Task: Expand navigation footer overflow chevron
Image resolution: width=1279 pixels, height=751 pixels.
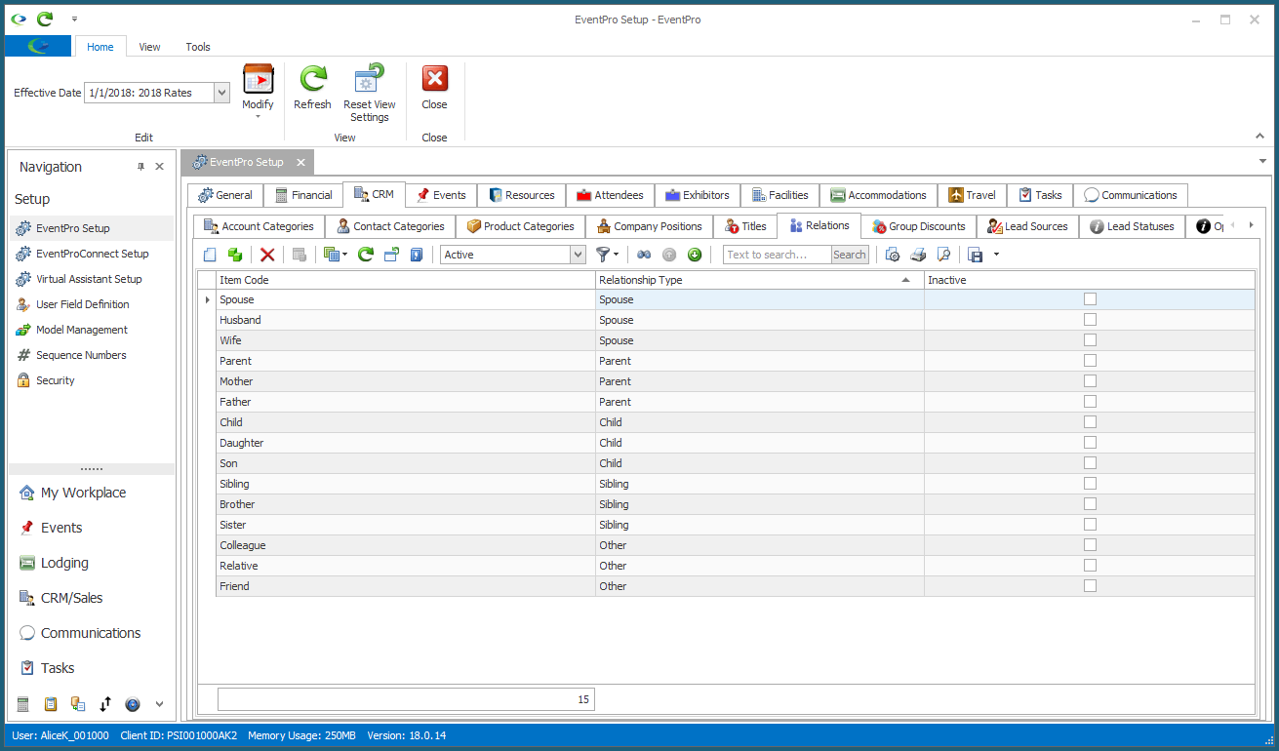Action: coord(160,704)
